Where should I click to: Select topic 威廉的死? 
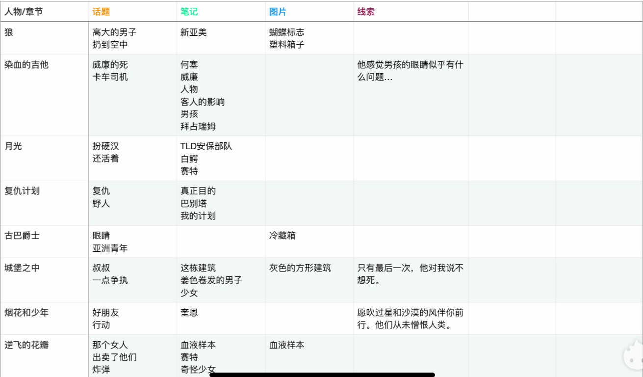pyautogui.click(x=110, y=65)
